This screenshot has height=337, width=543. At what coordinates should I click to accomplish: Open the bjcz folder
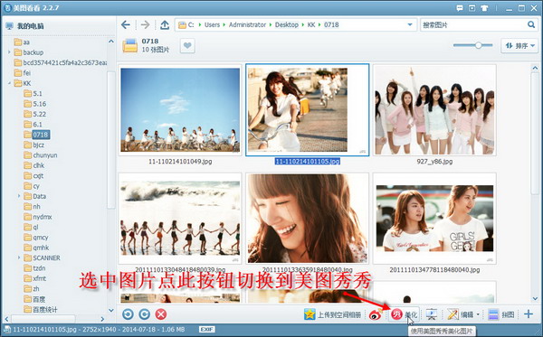(34, 145)
